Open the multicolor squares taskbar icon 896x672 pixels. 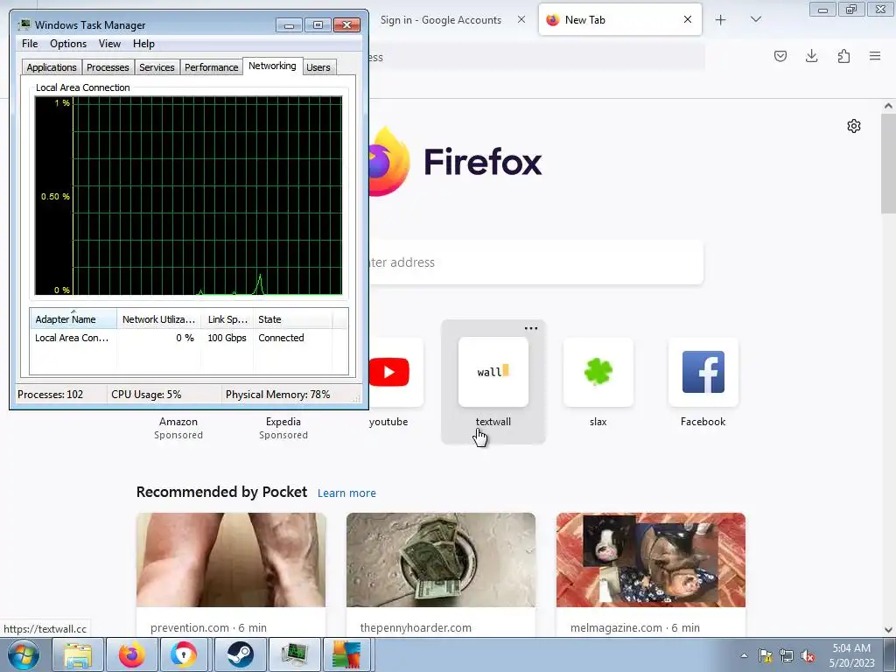tap(346, 654)
